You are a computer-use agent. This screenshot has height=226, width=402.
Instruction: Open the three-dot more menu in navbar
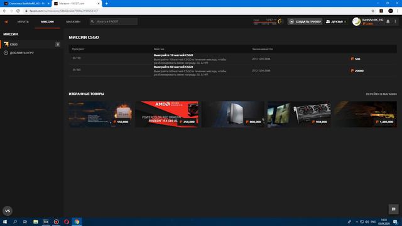pos(395,22)
